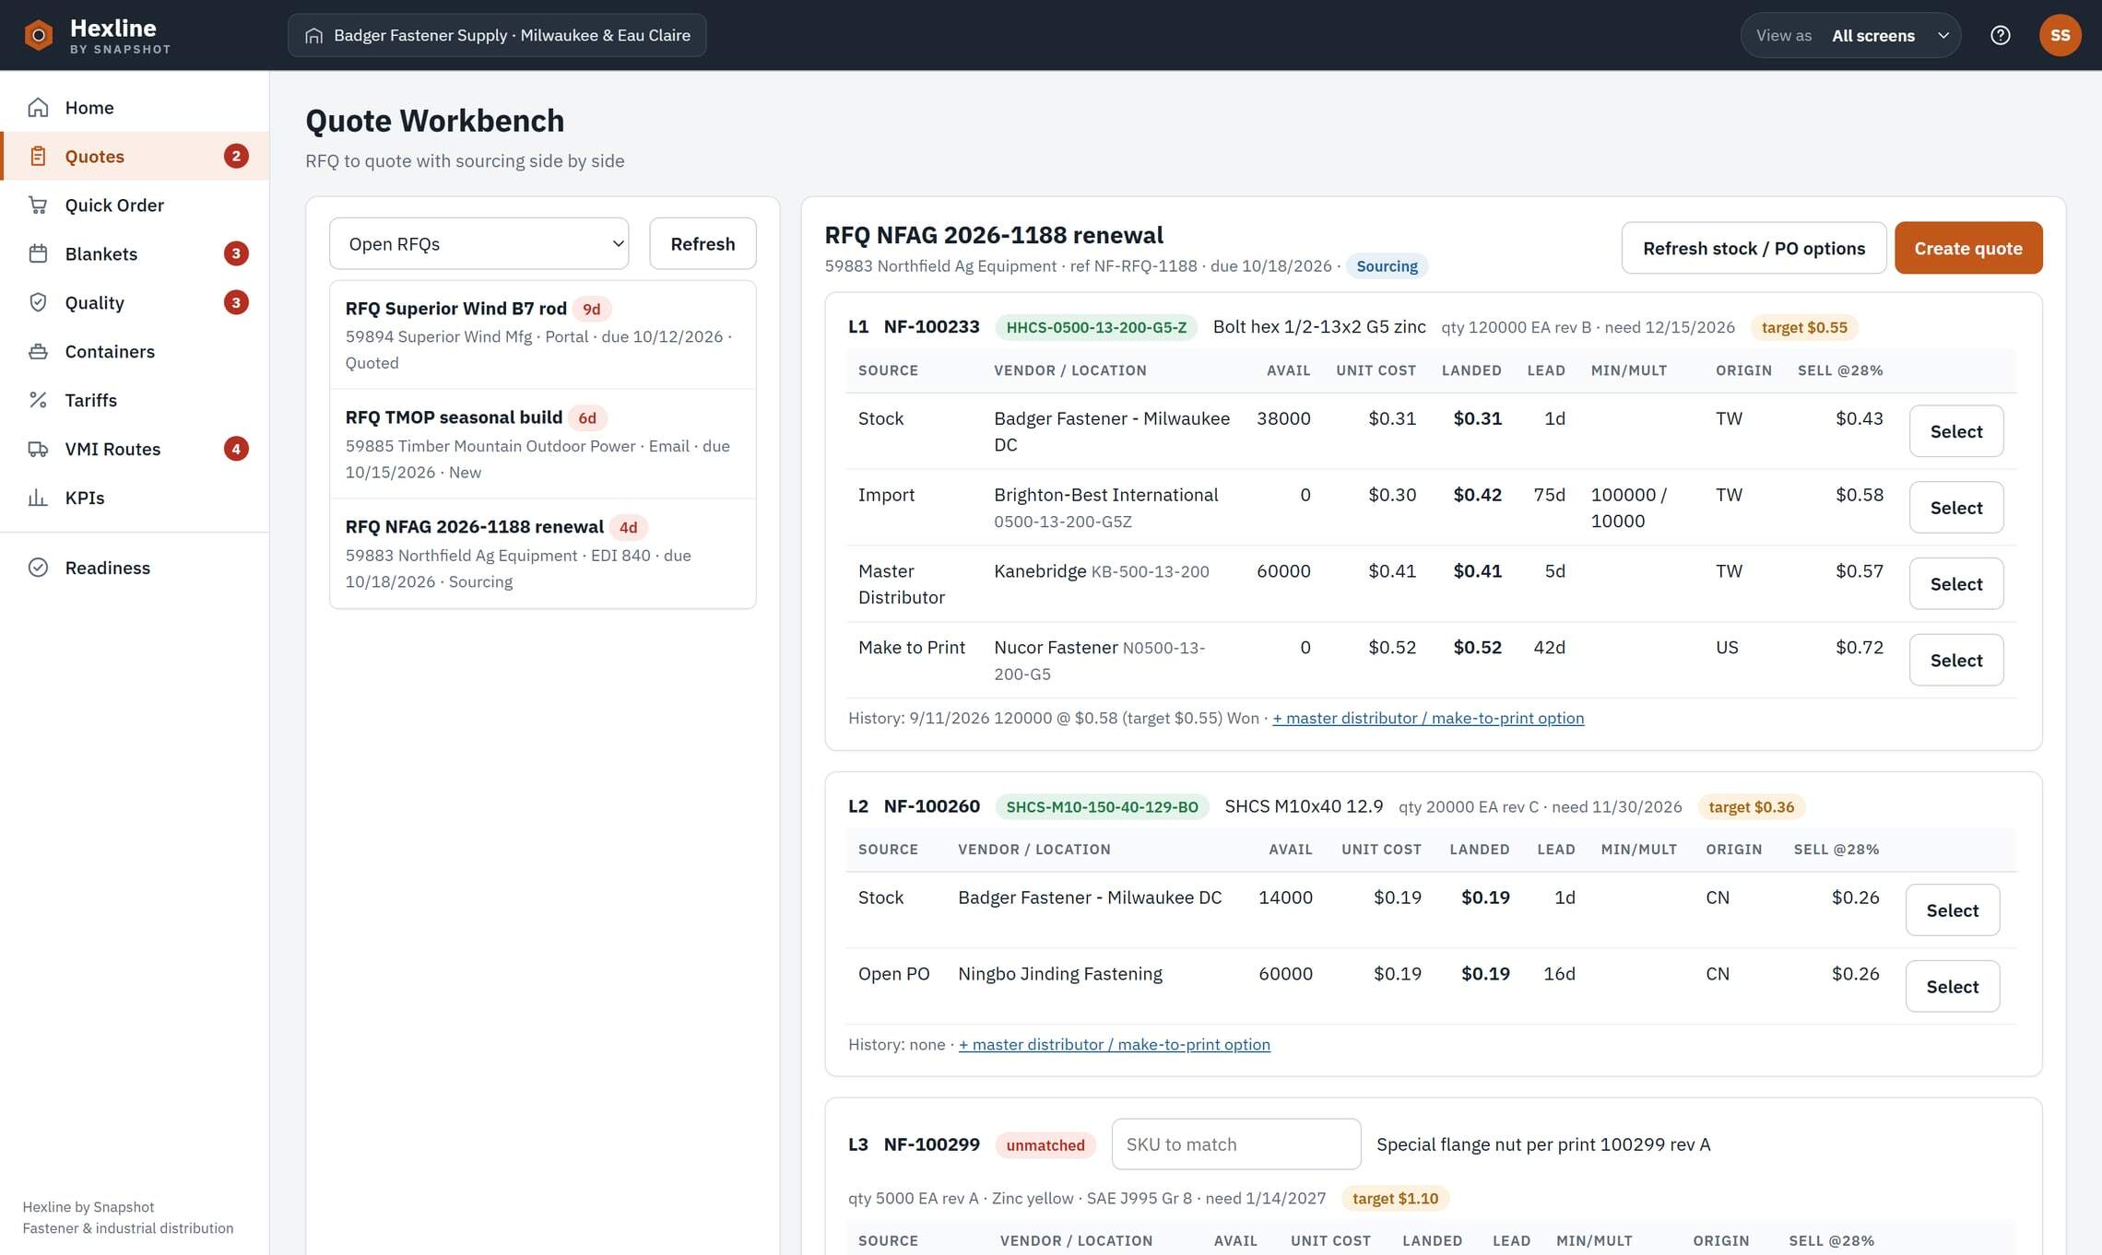The width and height of the screenshot is (2102, 1255).
Task: Select the Kanebridge master distributor source
Action: 1955,584
